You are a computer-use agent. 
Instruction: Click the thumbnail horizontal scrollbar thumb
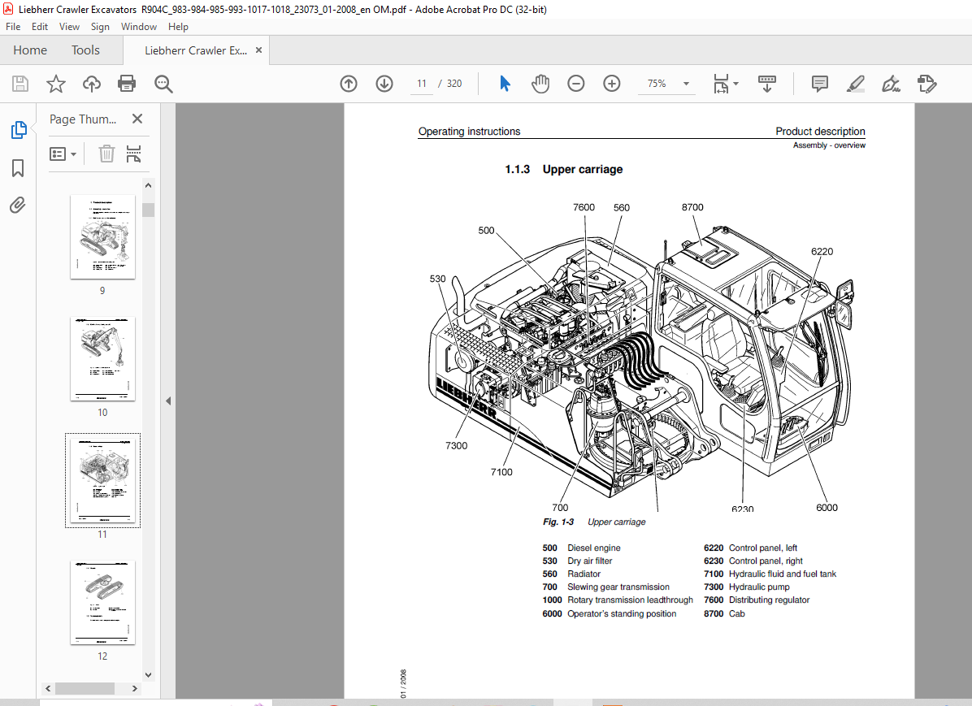pyautogui.click(x=85, y=689)
